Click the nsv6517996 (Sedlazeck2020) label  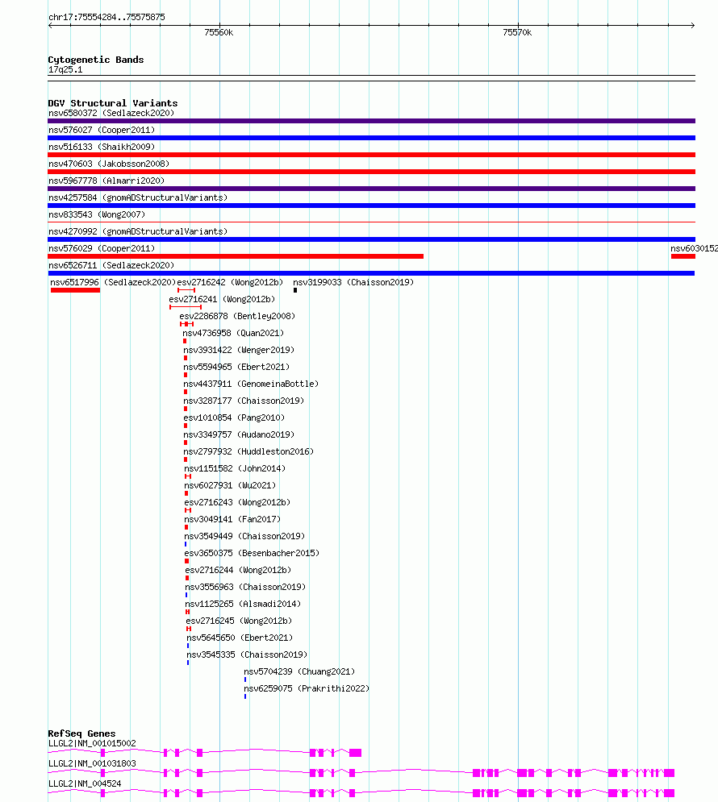(x=113, y=282)
